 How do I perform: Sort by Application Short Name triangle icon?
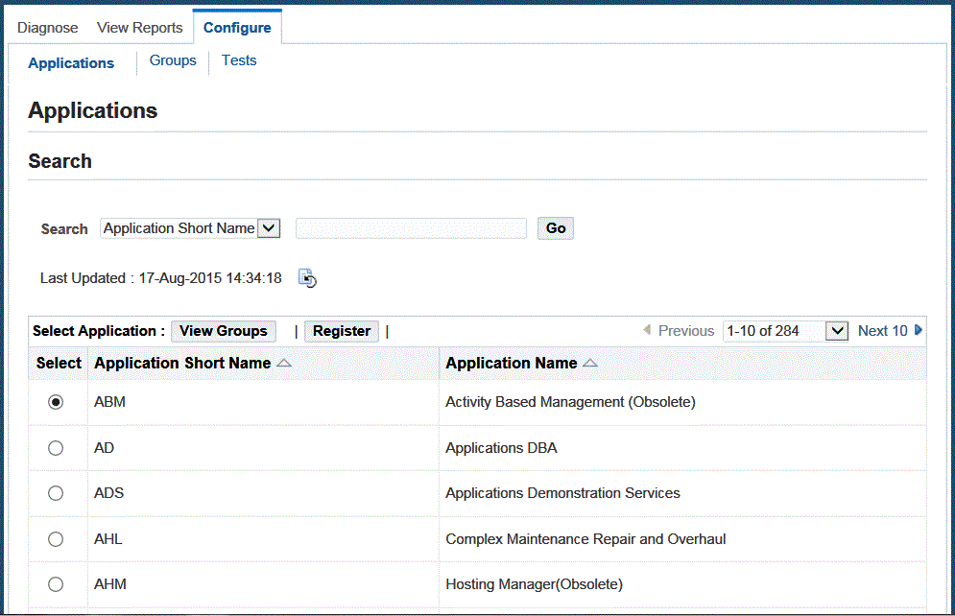pyautogui.click(x=284, y=364)
